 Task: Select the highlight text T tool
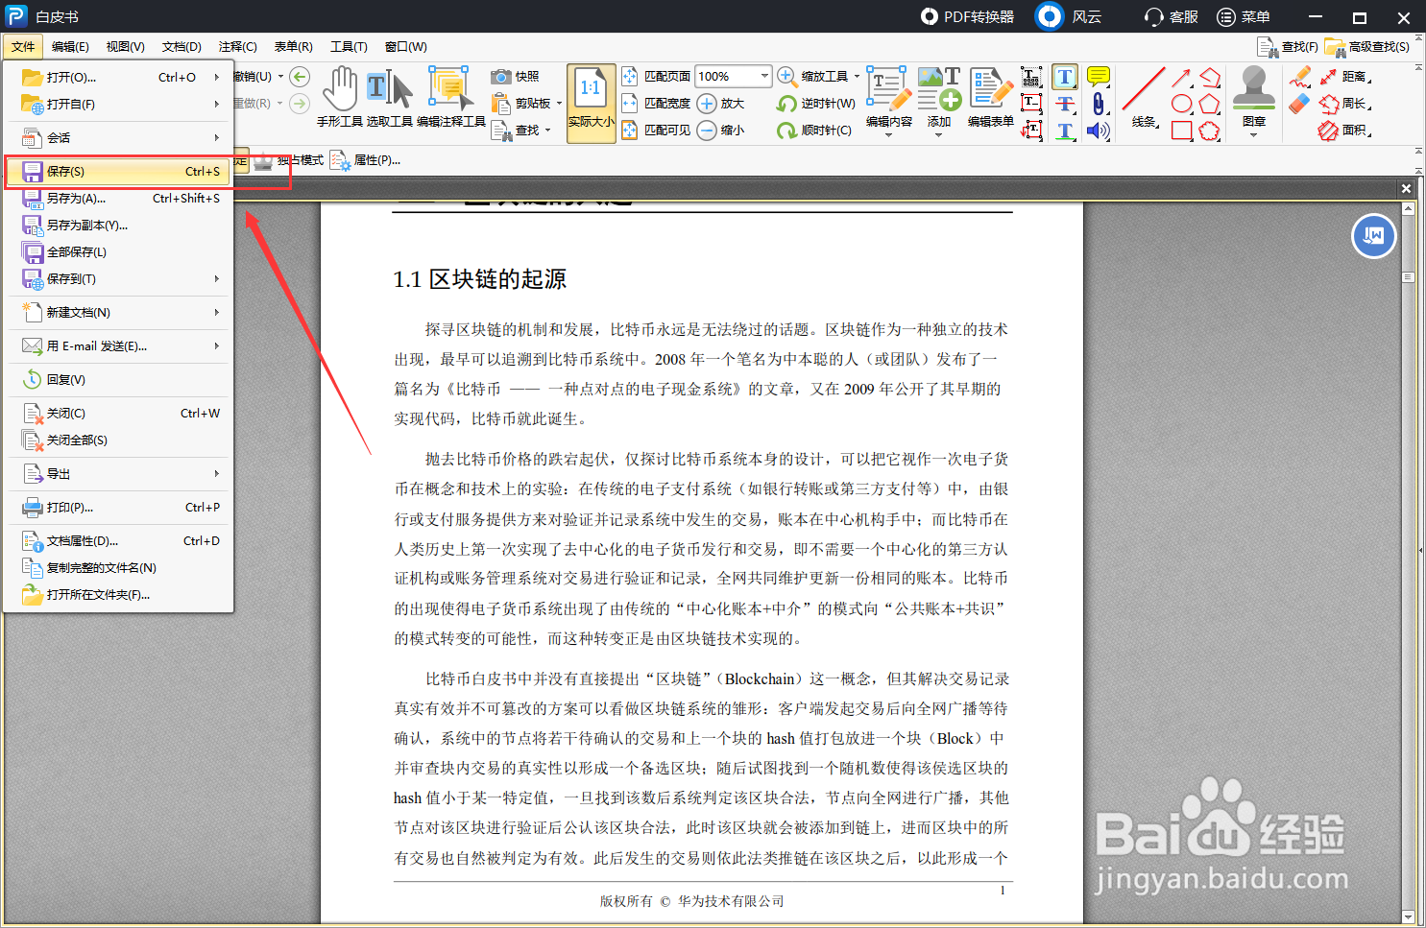coord(1065,77)
